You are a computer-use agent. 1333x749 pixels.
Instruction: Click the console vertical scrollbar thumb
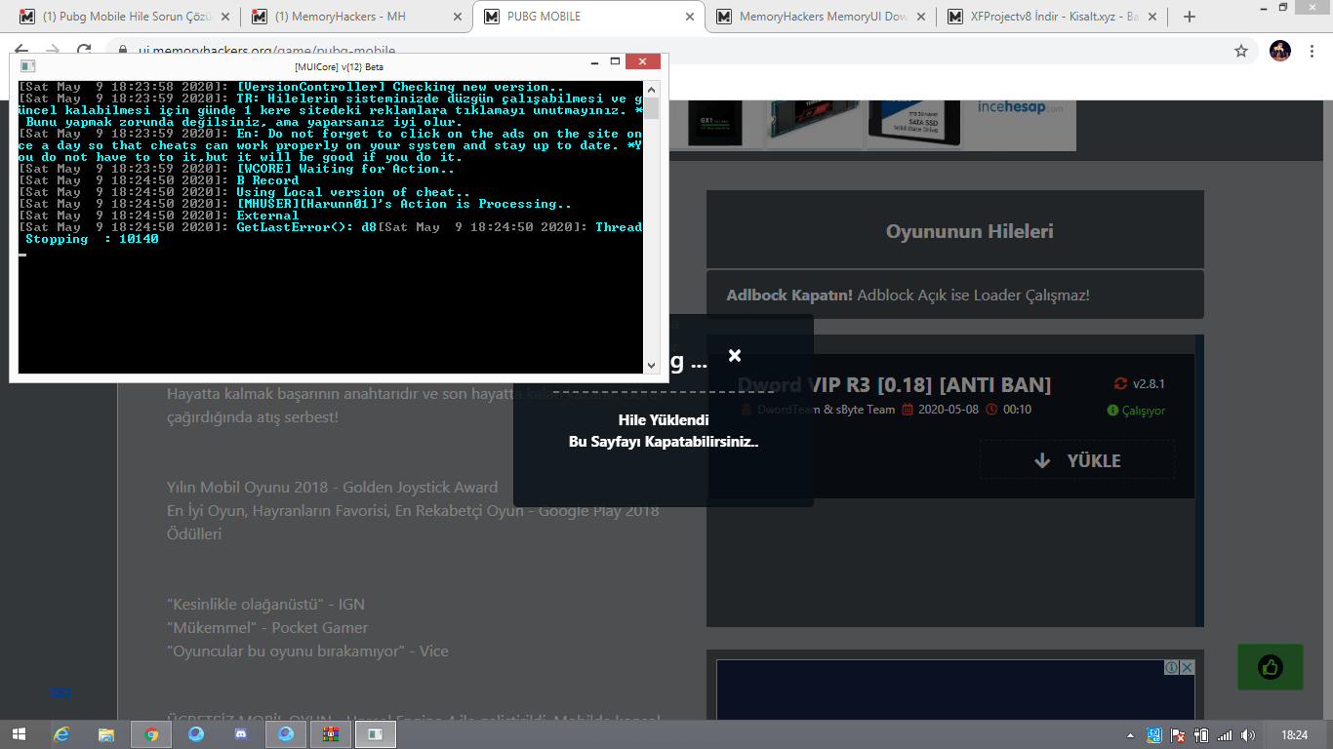651,107
